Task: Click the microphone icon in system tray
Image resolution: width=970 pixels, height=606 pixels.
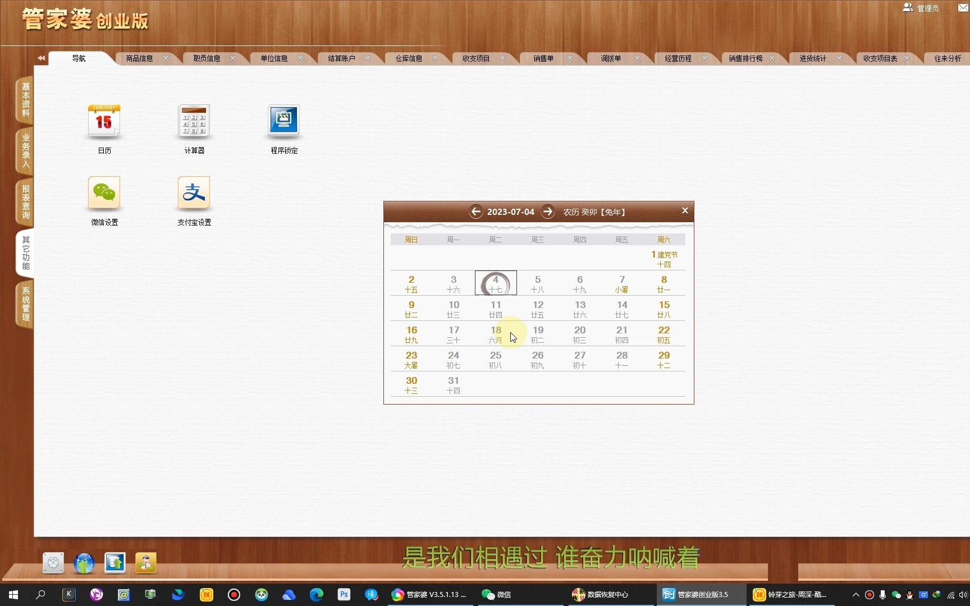Action: click(882, 595)
